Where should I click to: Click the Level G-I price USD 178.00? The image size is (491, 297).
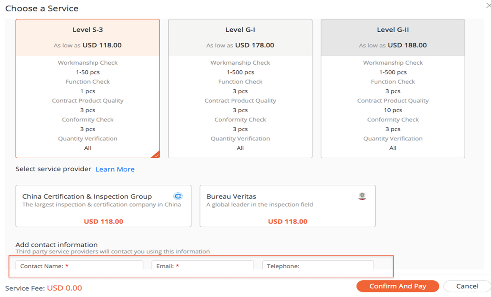(x=254, y=45)
